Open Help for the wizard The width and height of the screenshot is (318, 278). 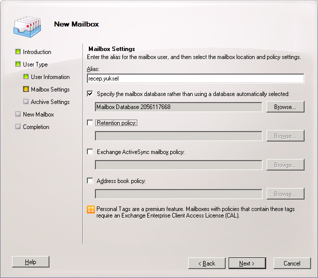(30, 262)
